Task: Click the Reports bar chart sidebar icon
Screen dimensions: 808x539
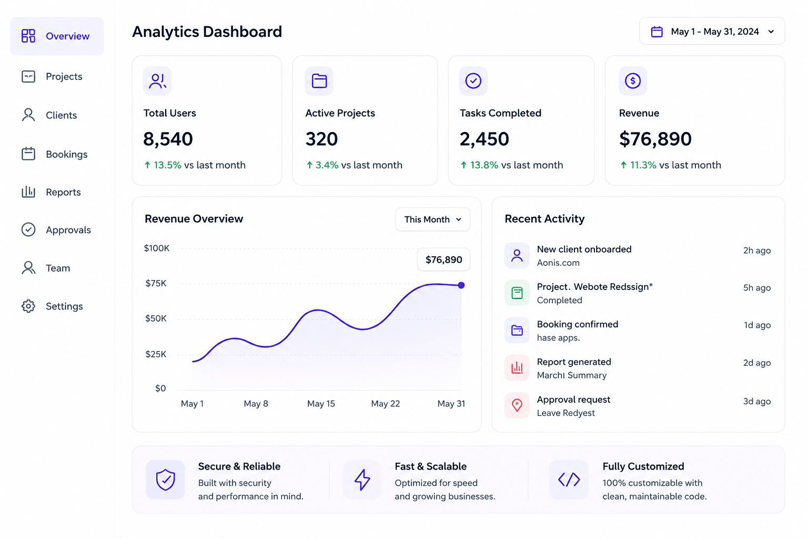Action: 28,192
